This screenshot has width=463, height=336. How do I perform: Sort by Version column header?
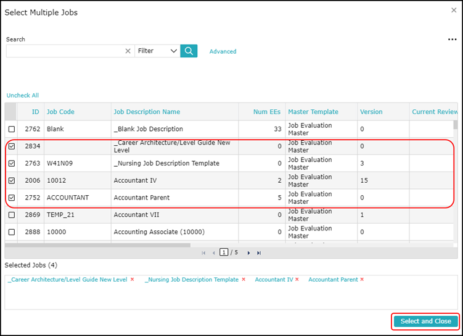371,112
